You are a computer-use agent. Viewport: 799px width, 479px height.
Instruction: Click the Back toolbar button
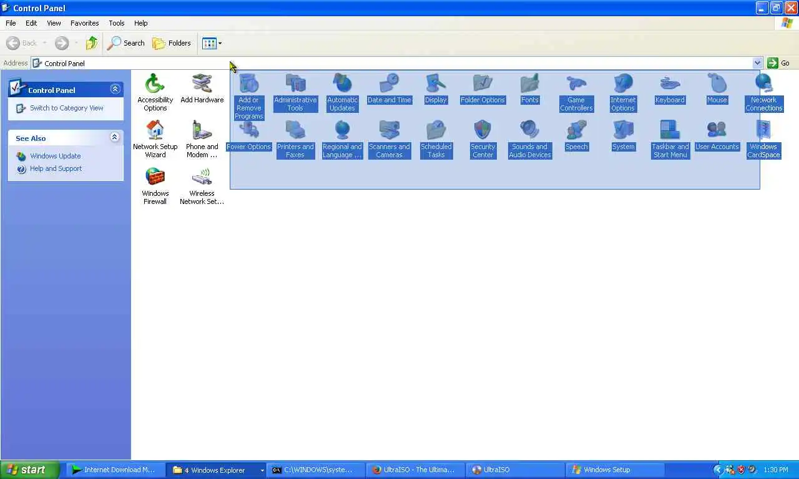pyautogui.click(x=22, y=43)
